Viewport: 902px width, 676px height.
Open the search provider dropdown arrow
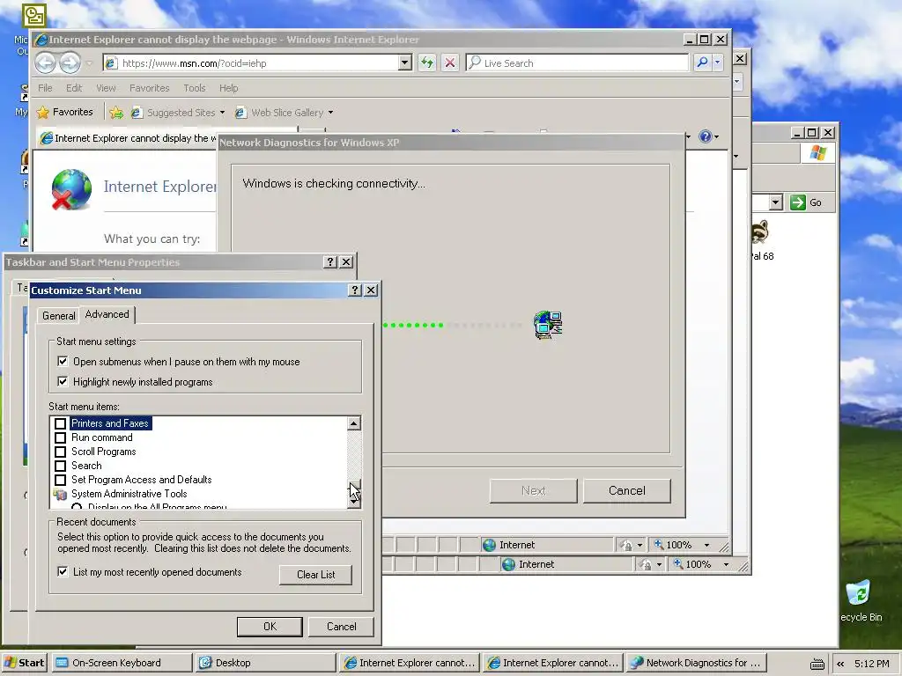(x=717, y=62)
